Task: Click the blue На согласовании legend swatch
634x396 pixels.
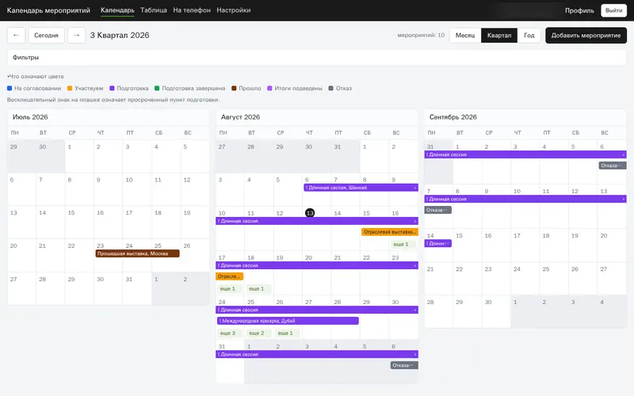Action: click(x=10, y=88)
